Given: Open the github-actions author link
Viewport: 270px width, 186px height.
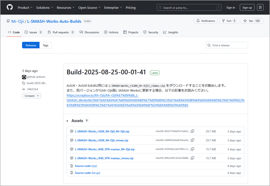Looking at the screenshot, I should 36,77.
